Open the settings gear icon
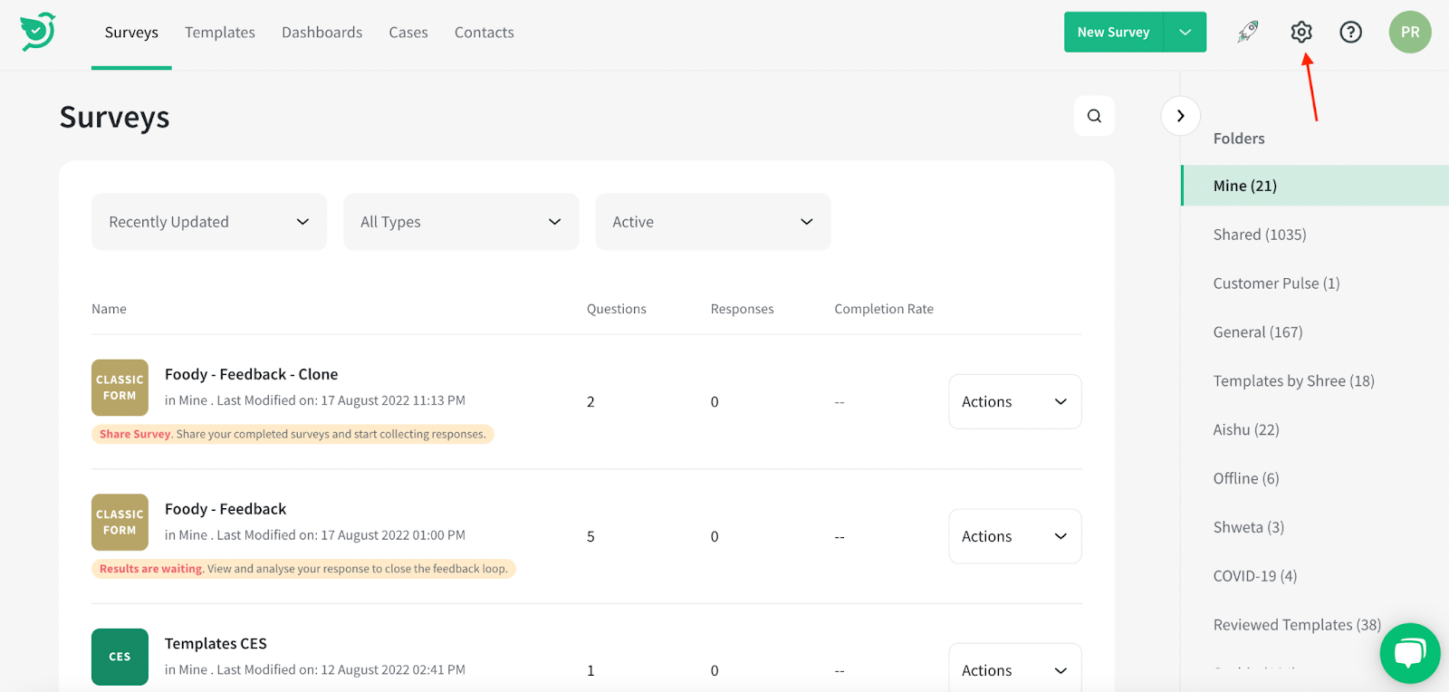Image resolution: width=1449 pixels, height=692 pixels. tap(1301, 32)
